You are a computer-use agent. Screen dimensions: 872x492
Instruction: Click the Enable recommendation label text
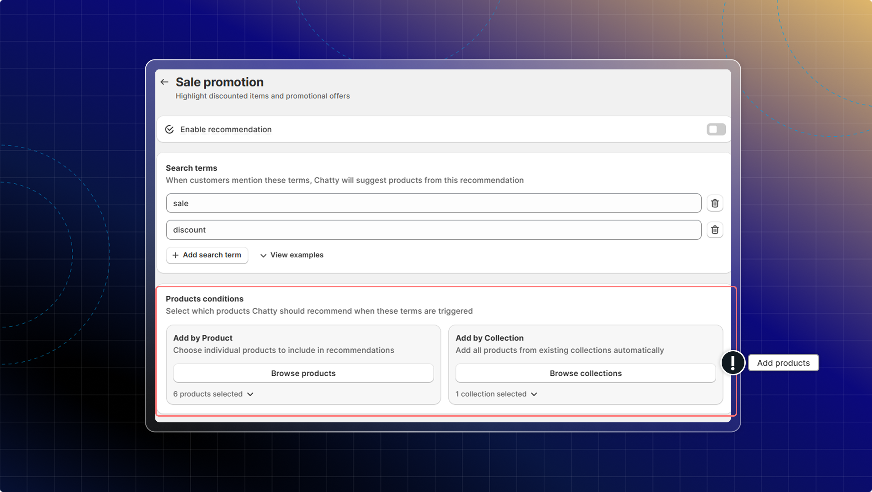pyautogui.click(x=226, y=129)
